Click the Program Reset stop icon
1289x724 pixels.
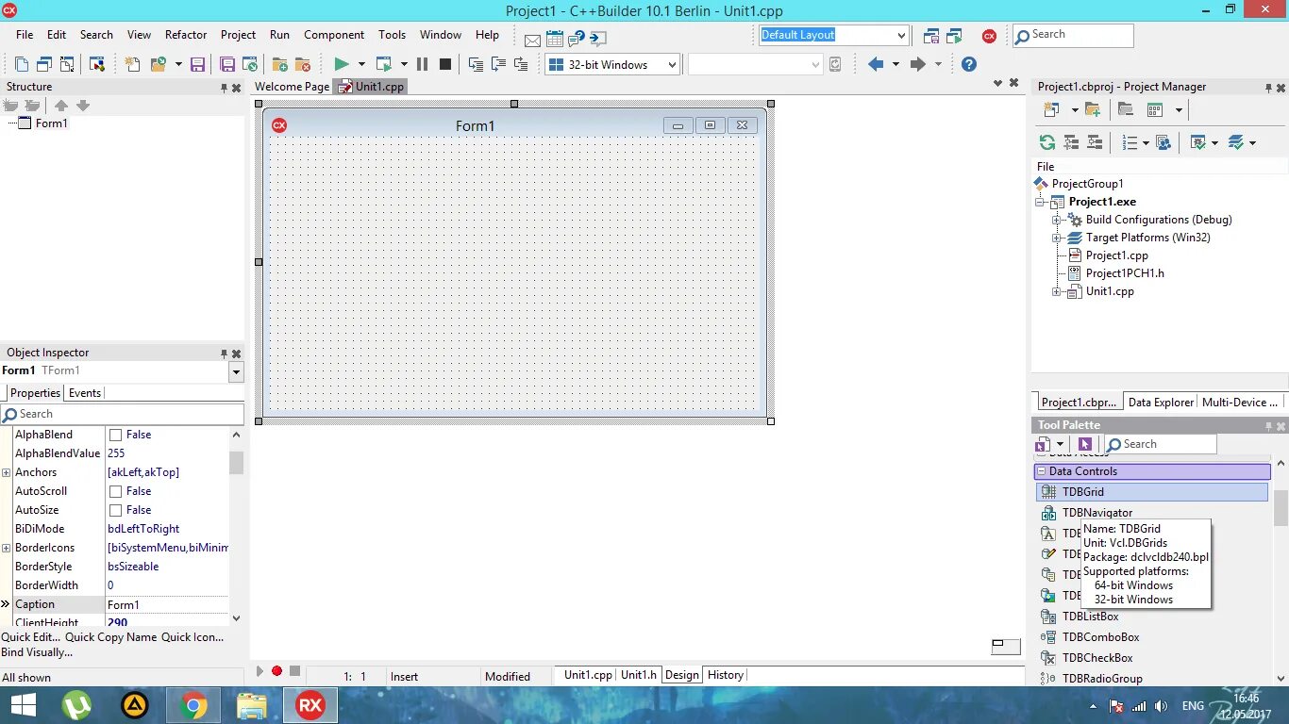coord(445,64)
